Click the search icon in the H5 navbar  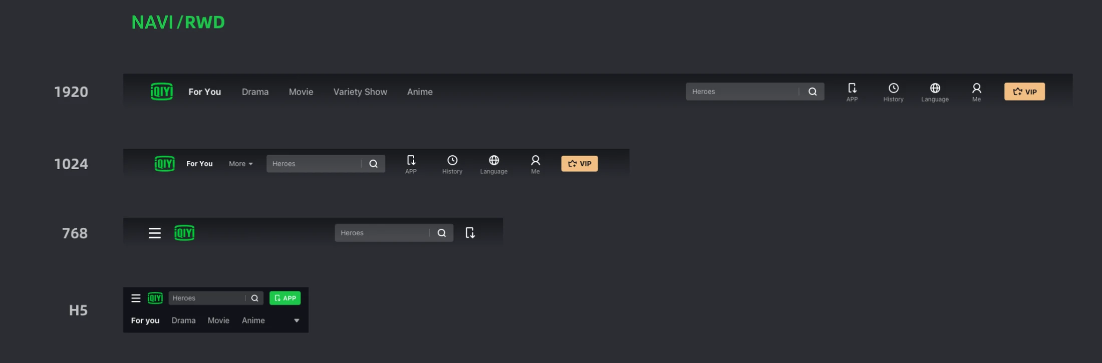click(x=254, y=298)
